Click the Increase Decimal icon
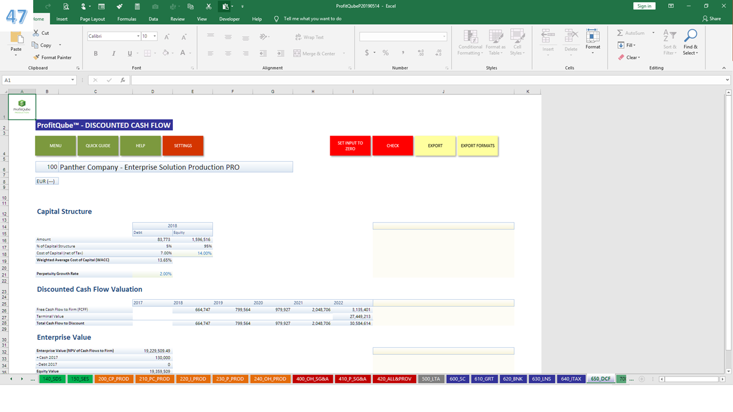Image resolution: width=733 pixels, height=412 pixels. tap(421, 53)
